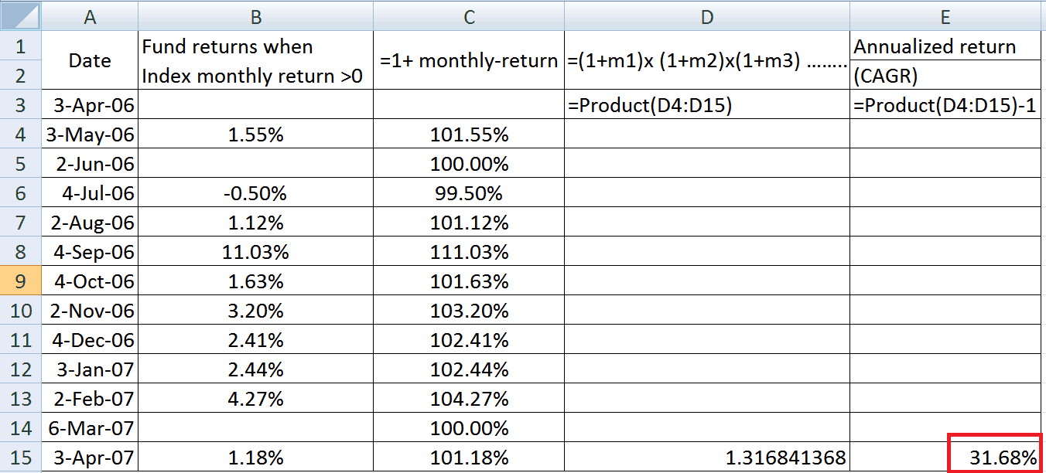Viewport: 1046px width, 473px height.
Task: Select row 15 header
Action: point(20,458)
